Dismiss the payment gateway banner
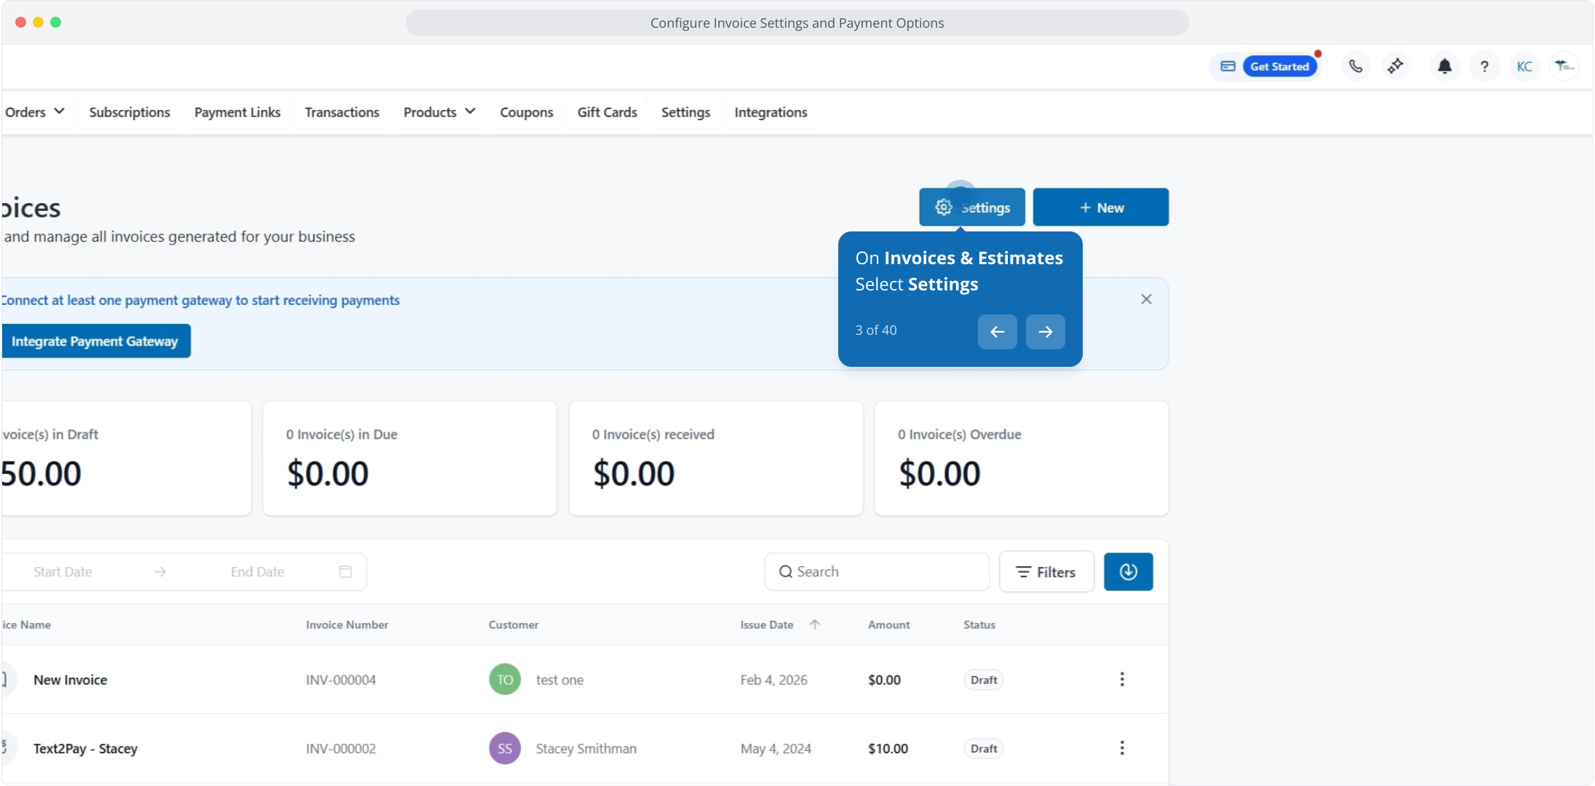 [1146, 299]
